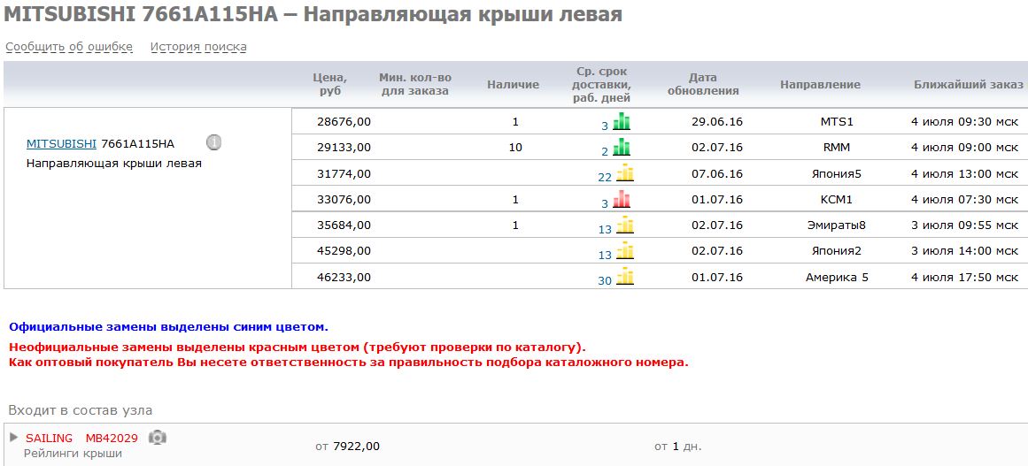The width and height of the screenshot is (1028, 466).
Task: Click the red Неофициальные замены notice
Action: [298, 347]
